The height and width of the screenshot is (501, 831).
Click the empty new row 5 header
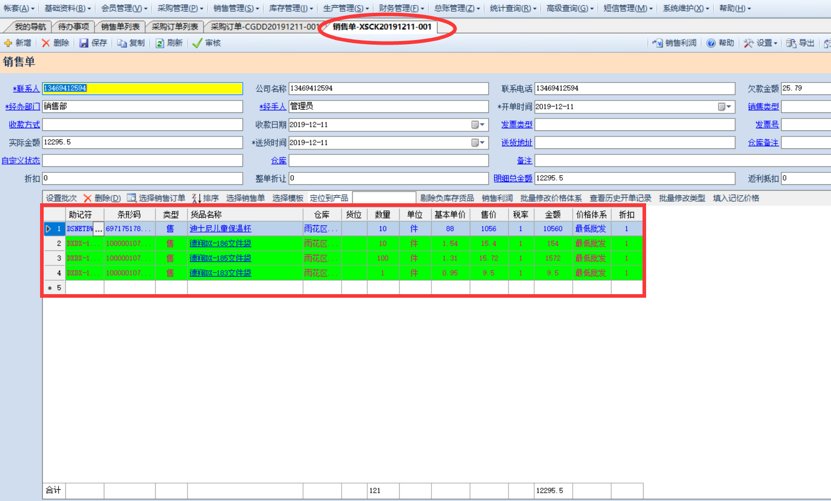(x=54, y=288)
